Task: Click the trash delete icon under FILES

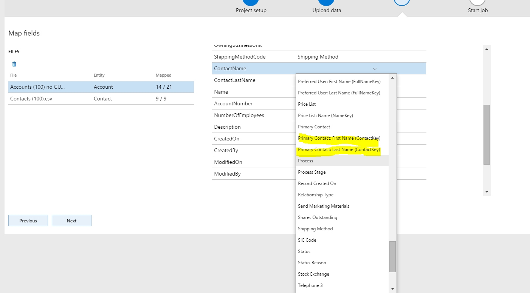Action: point(14,64)
